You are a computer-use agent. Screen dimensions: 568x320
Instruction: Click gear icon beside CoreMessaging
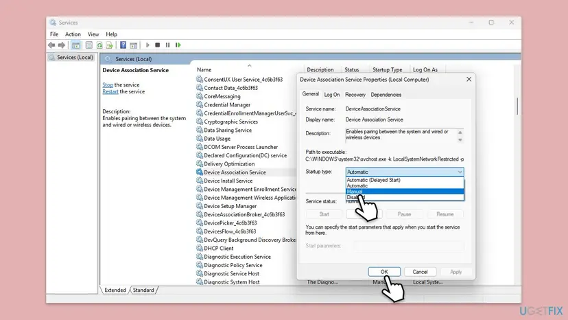click(200, 96)
